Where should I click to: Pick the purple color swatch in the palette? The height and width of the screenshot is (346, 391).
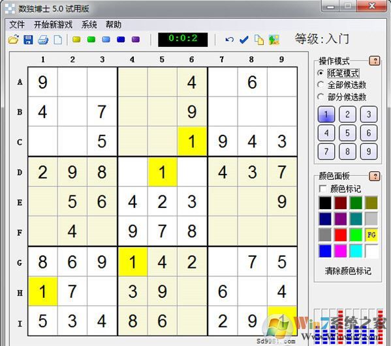pyautogui.click(x=340, y=219)
